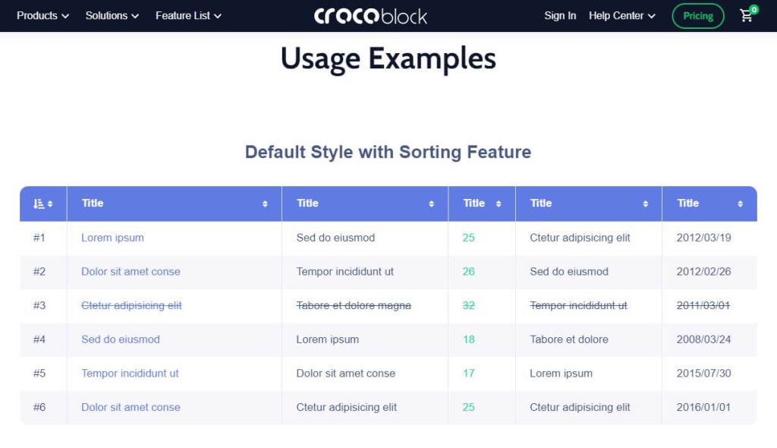The image size is (777, 448).
Task: Open the Lorem ipsum link in row #1
Action: click(112, 238)
